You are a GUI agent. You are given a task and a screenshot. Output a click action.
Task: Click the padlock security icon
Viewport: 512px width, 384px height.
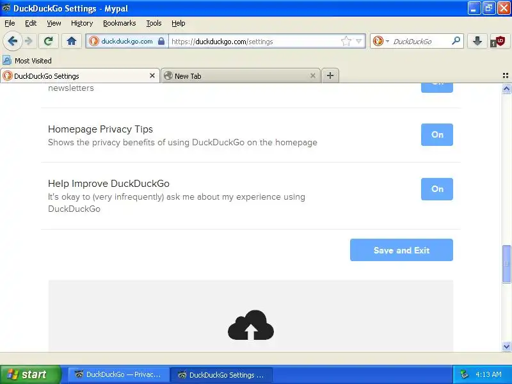[161, 41]
